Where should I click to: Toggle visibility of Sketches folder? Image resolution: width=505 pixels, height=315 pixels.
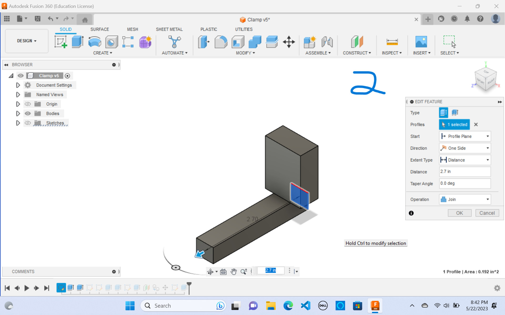(28, 123)
